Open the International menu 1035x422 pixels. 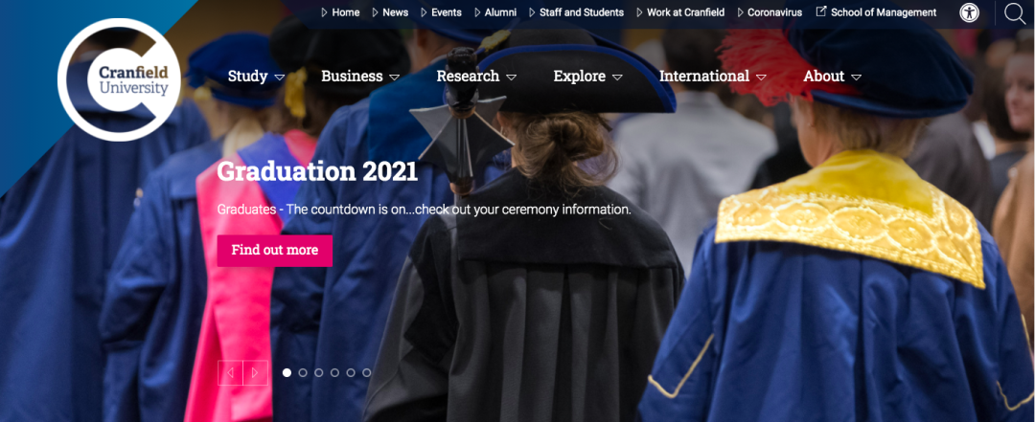pos(713,77)
